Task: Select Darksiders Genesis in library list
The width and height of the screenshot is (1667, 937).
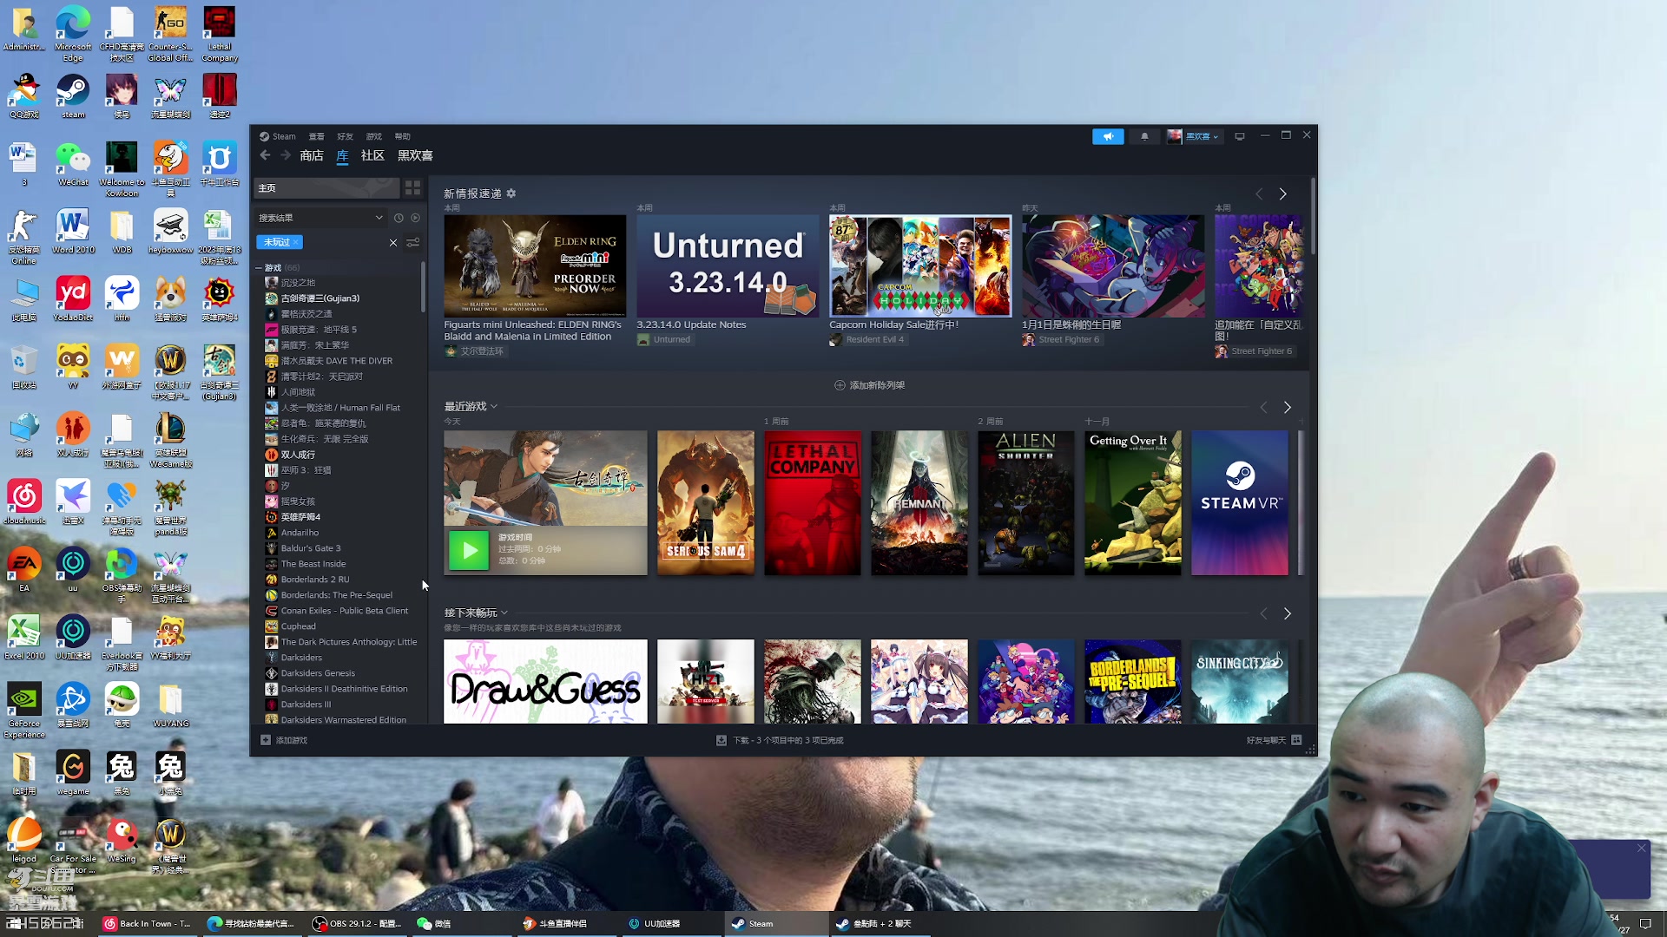Action: (318, 673)
